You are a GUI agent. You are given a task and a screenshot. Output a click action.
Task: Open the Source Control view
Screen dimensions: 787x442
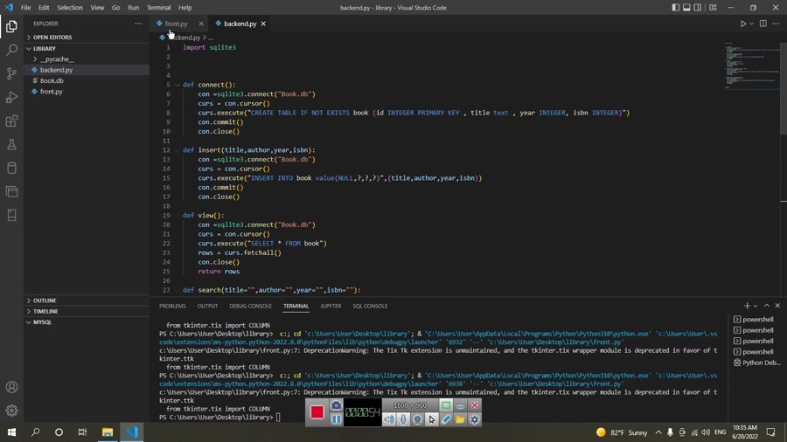[11, 74]
